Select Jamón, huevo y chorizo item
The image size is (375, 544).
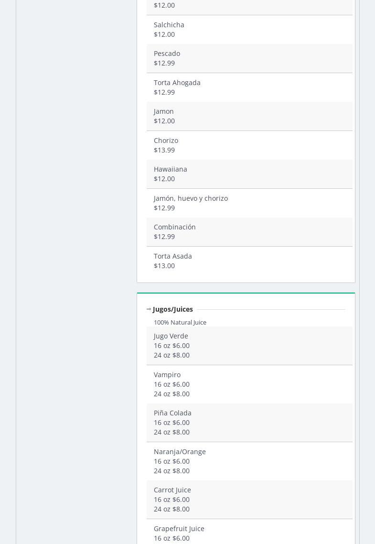click(191, 198)
